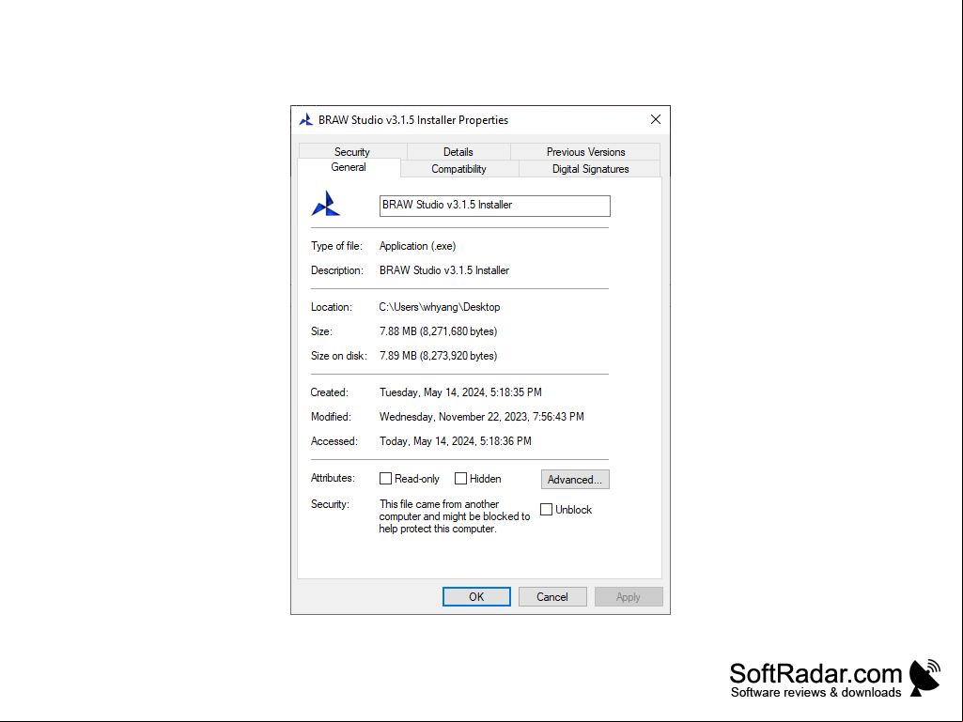Screen dimensions: 963x722
Task: Tick the Hidden attribute checkbox
Action: coord(460,478)
